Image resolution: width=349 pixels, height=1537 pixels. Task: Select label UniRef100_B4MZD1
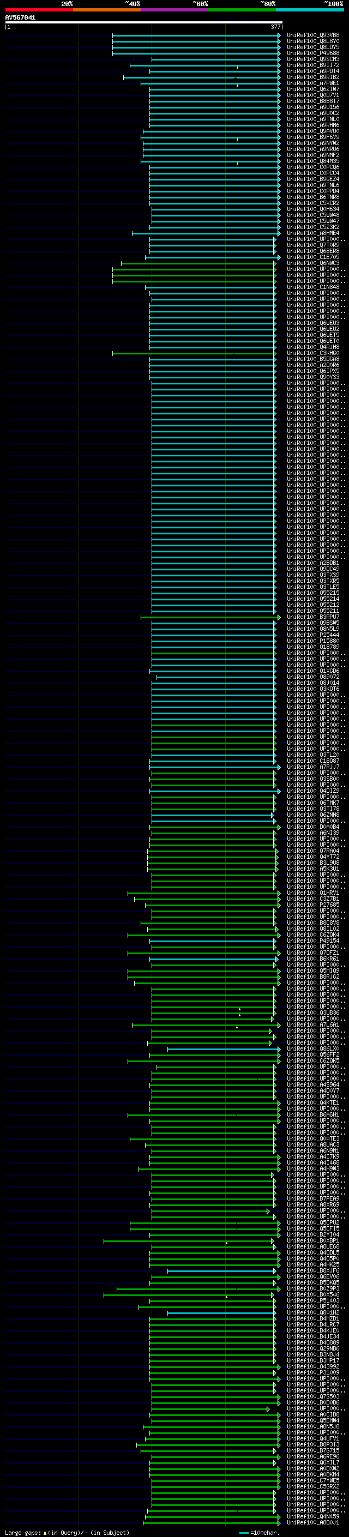pyautogui.click(x=313, y=1318)
